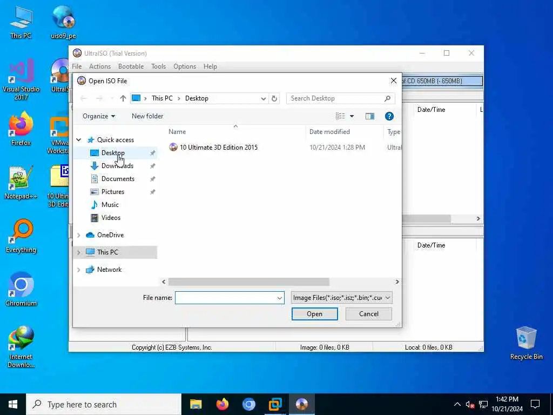Select Pictures in Quick access
Viewport: 553px width, 415px height.
point(113,192)
